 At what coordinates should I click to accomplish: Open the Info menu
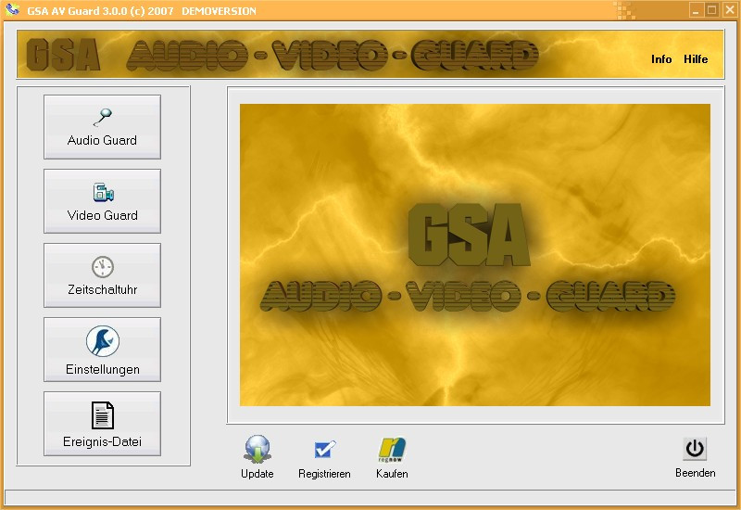pos(661,59)
